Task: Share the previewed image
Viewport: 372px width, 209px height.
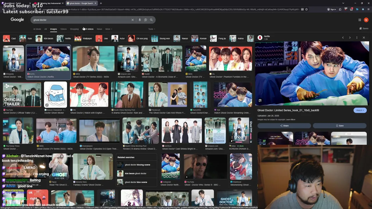Action: 284,126
